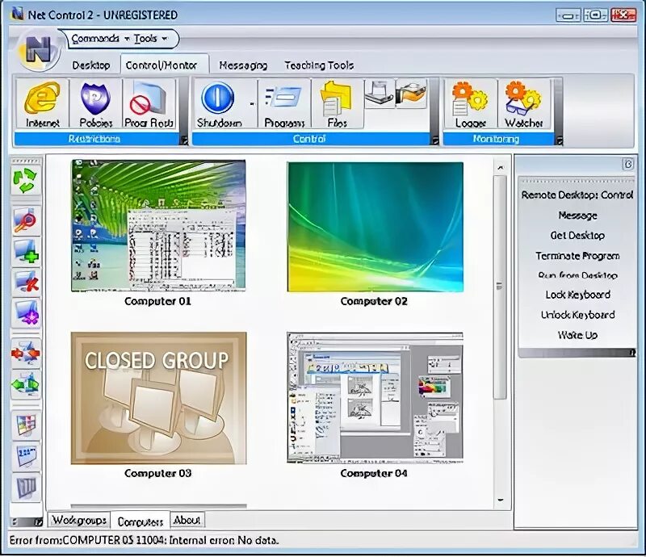Open the Programs control tool

click(x=284, y=104)
